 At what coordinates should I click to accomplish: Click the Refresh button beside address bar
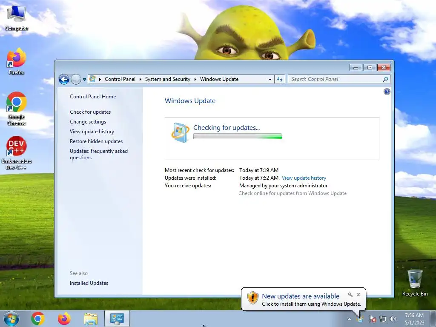(x=280, y=79)
